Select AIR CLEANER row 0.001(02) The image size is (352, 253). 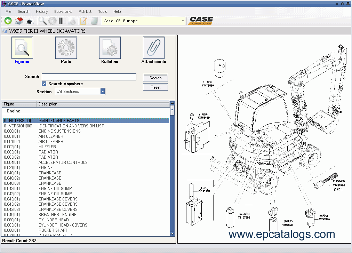86,142
